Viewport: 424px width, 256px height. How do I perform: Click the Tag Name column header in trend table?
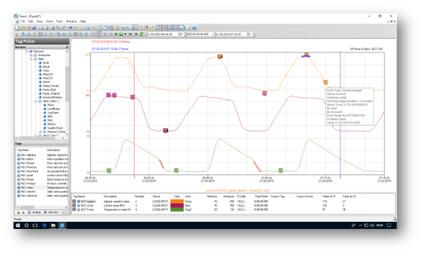(79, 196)
